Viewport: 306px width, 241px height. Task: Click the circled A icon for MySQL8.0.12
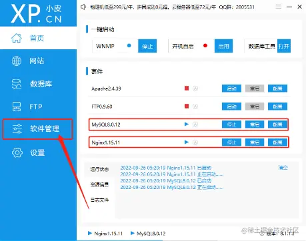[195, 124]
